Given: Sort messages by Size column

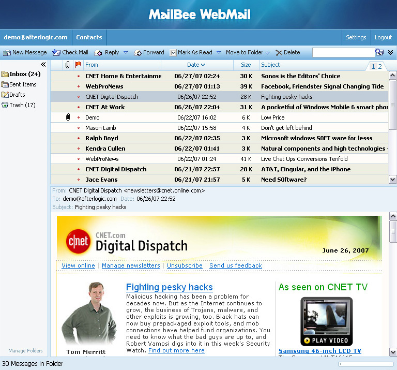Looking at the screenshot, I should point(246,65).
